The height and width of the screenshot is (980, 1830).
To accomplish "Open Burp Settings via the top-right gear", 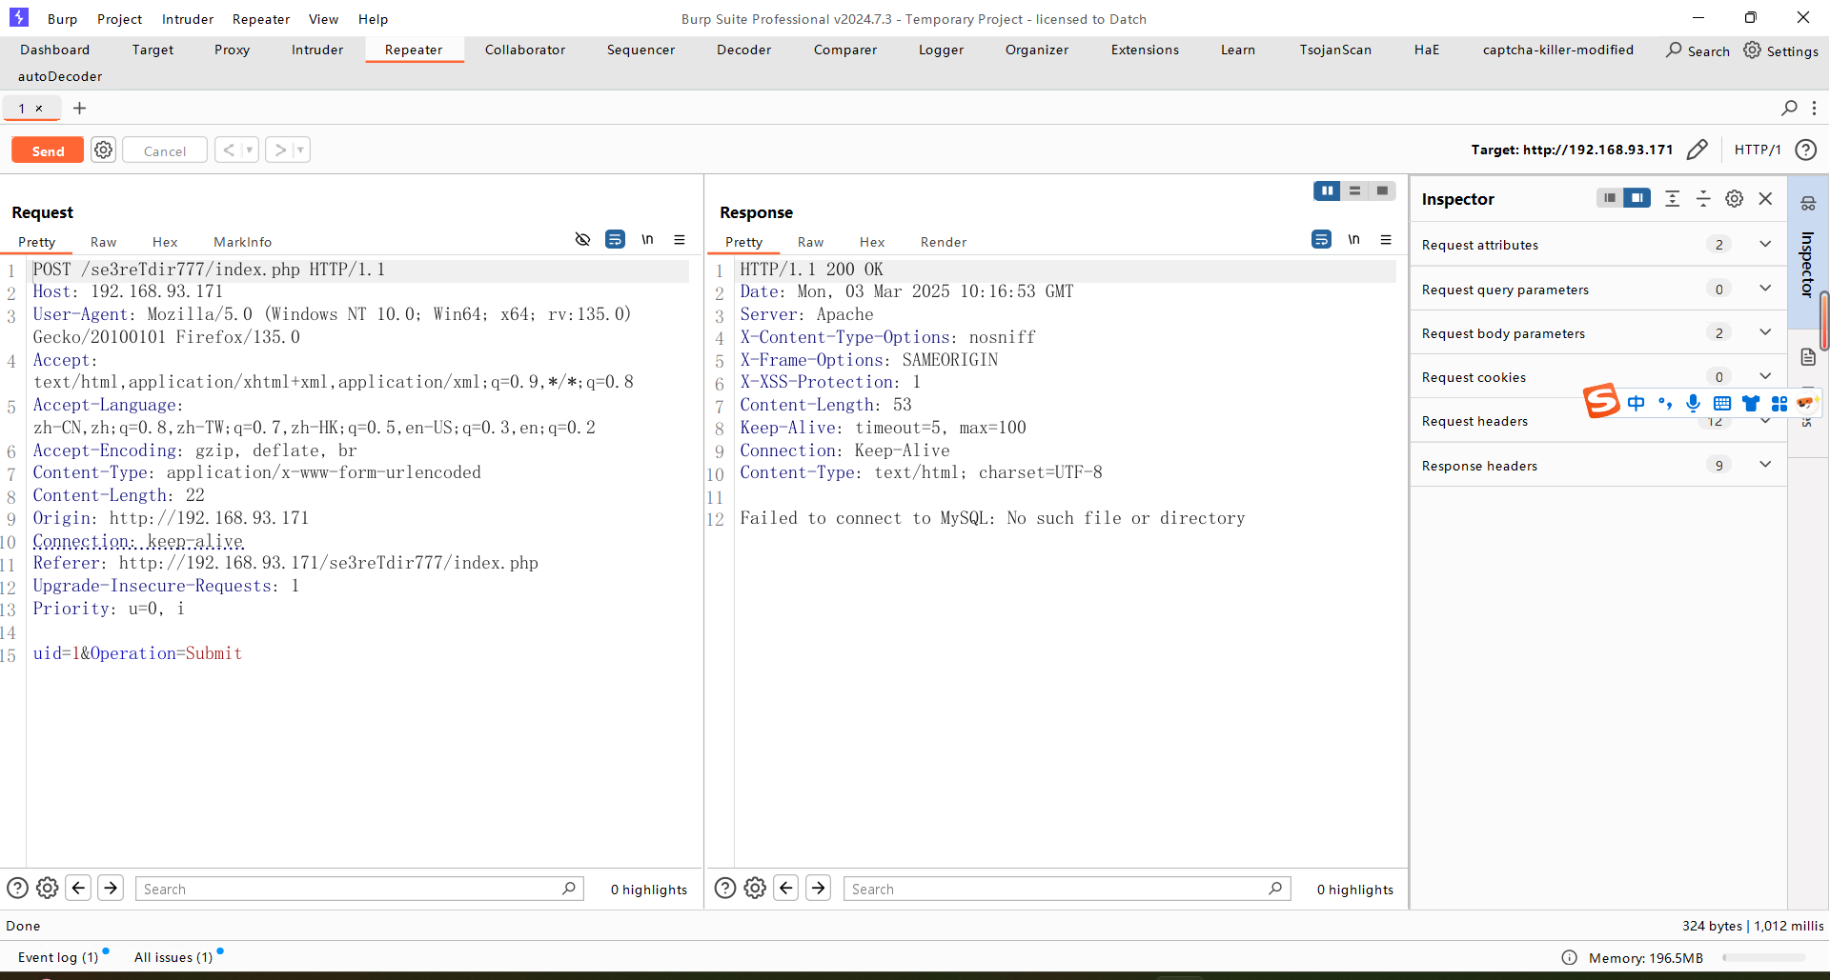I will click(x=1780, y=50).
